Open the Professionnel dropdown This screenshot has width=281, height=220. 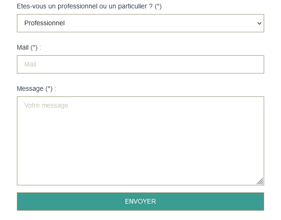coord(140,23)
